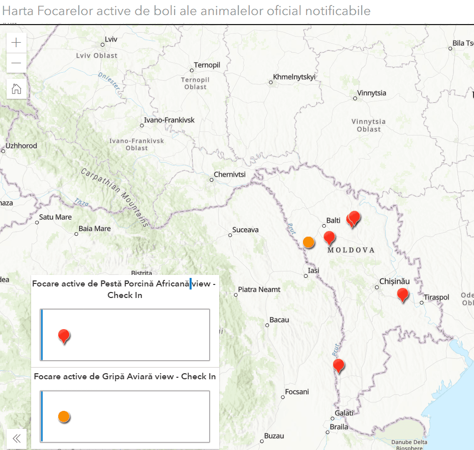Click the MOLDOVA country label
474x450 pixels.
[x=351, y=250]
